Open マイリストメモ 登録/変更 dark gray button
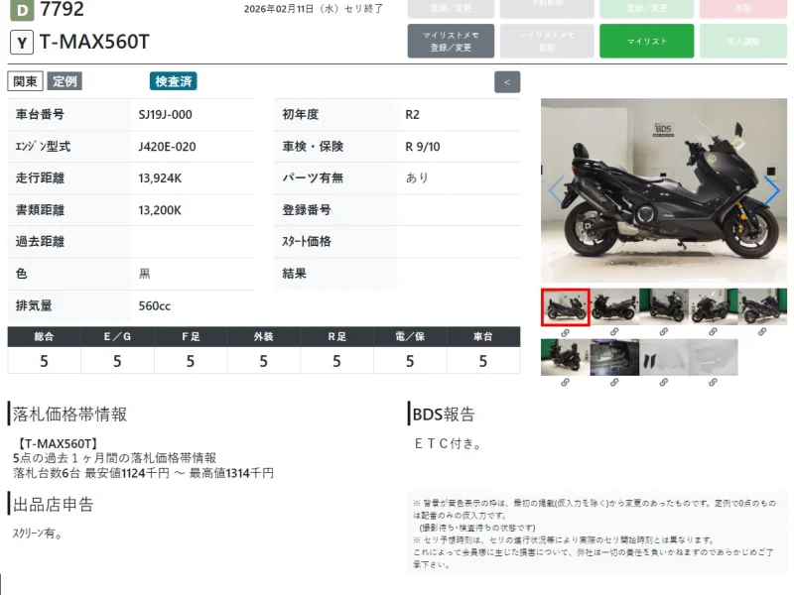 (451, 41)
